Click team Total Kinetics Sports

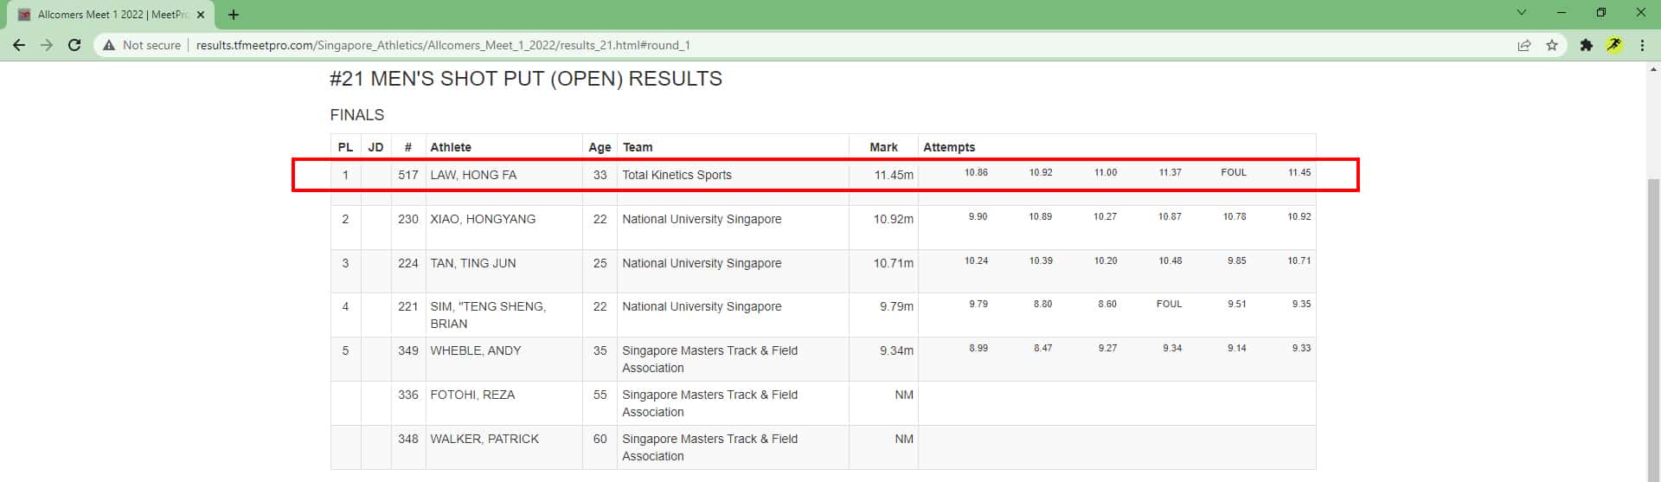pos(677,175)
